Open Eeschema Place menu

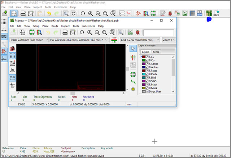[27, 7]
